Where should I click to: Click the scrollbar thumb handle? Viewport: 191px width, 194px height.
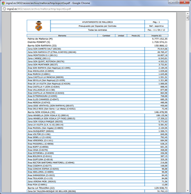coord(187,18)
